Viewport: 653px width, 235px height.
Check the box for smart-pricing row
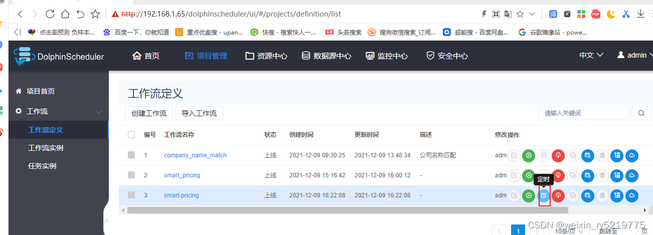[x=131, y=195]
